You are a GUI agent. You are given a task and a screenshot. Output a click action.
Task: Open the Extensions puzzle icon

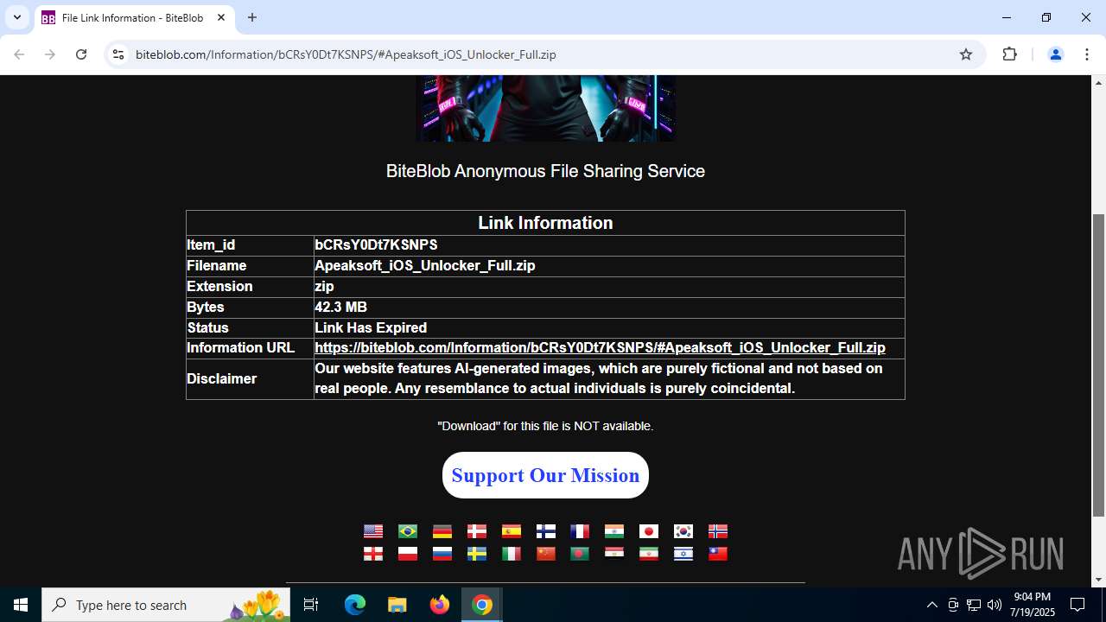[1009, 54]
